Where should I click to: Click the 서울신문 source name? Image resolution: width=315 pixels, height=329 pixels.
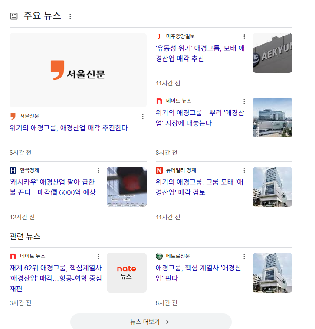pyautogui.click(x=30, y=116)
